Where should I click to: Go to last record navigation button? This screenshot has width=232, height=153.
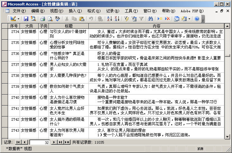click(60, 142)
